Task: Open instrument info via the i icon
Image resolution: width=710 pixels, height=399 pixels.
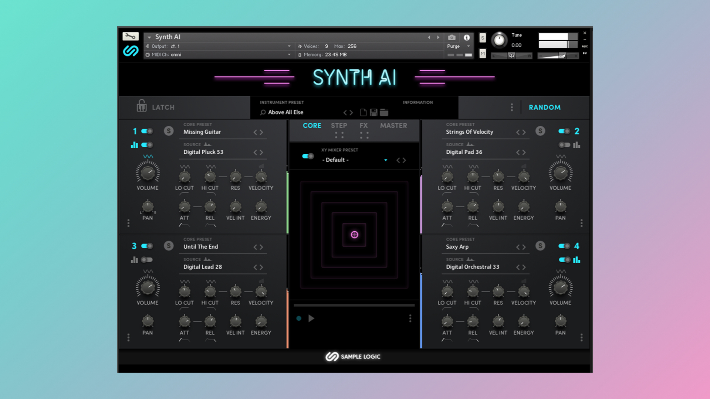Action: [467, 37]
